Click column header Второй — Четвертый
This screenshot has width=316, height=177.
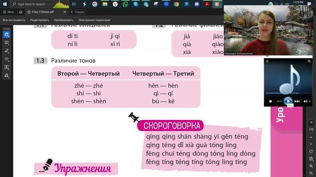tap(88, 74)
